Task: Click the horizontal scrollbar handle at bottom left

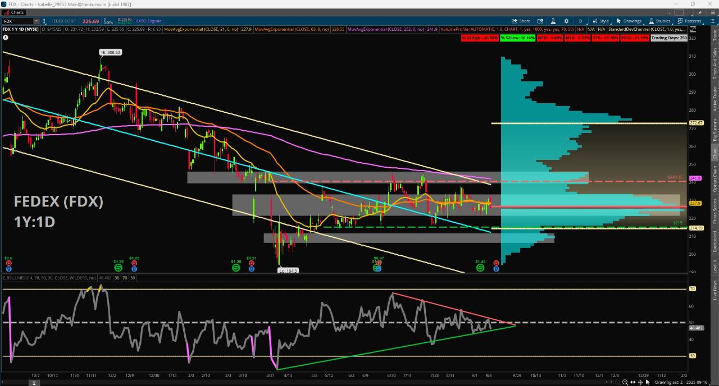Action: tap(34, 383)
